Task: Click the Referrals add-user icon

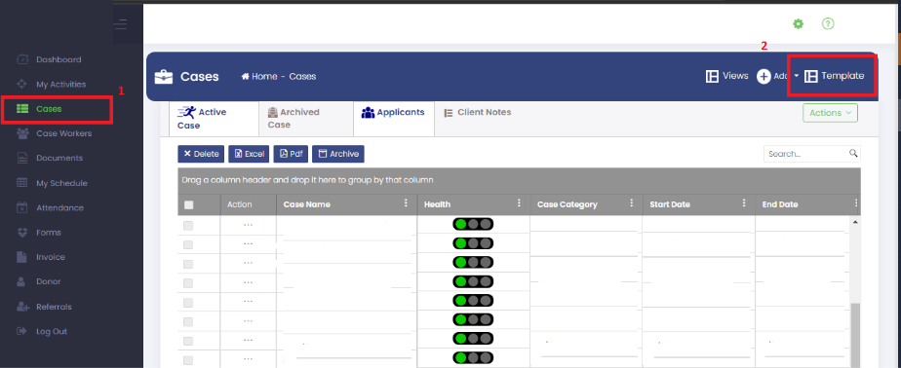Action: click(x=22, y=307)
